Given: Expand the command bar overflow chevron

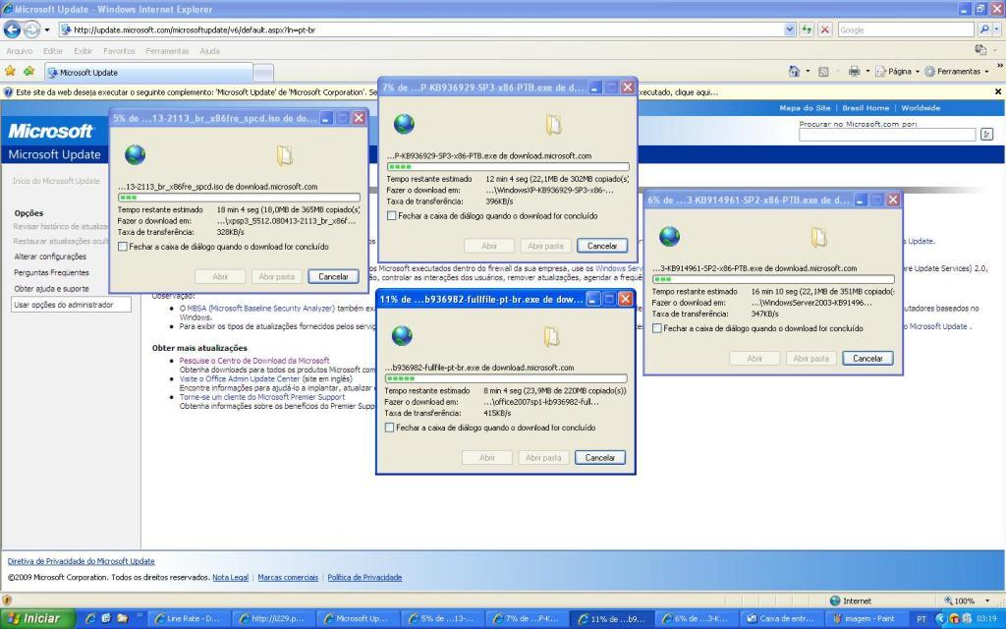Looking at the screenshot, I should click(x=999, y=66).
